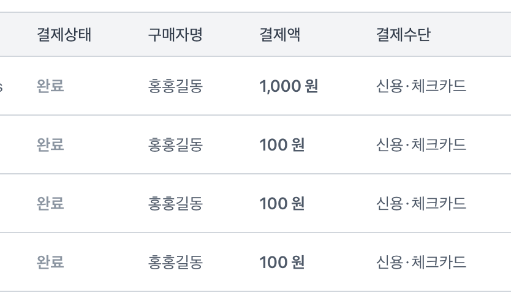This screenshot has width=511, height=306.
Task: Click 완료 status in the second row
Action: point(50,145)
